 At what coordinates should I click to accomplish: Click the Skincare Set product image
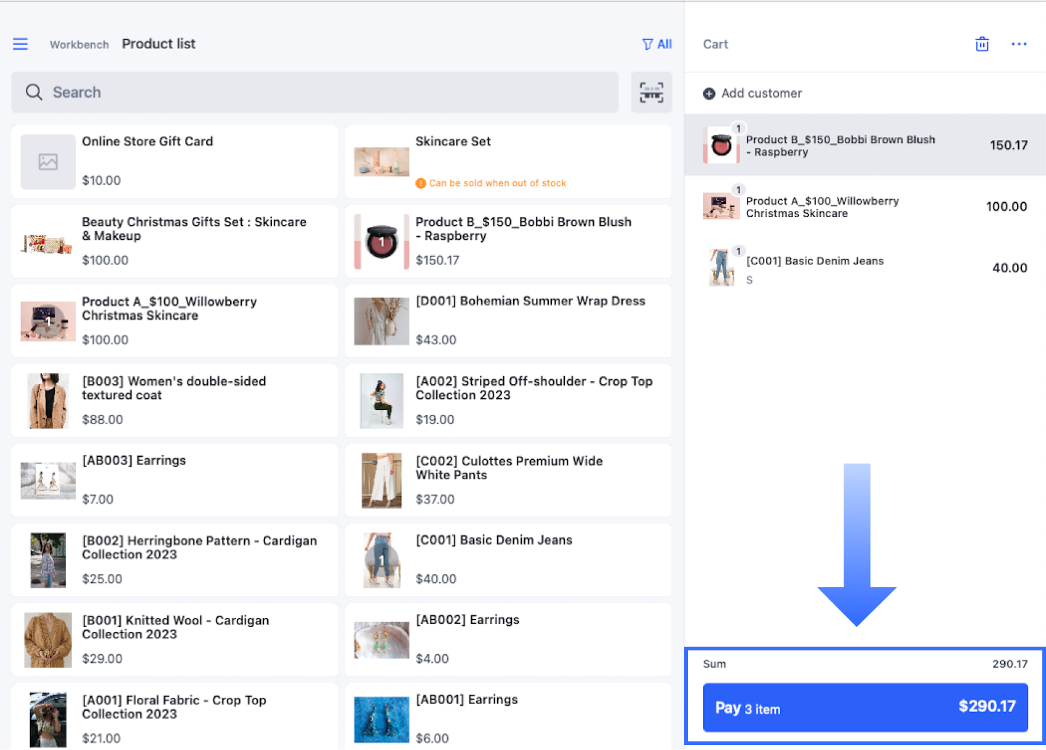click(381, 162)
